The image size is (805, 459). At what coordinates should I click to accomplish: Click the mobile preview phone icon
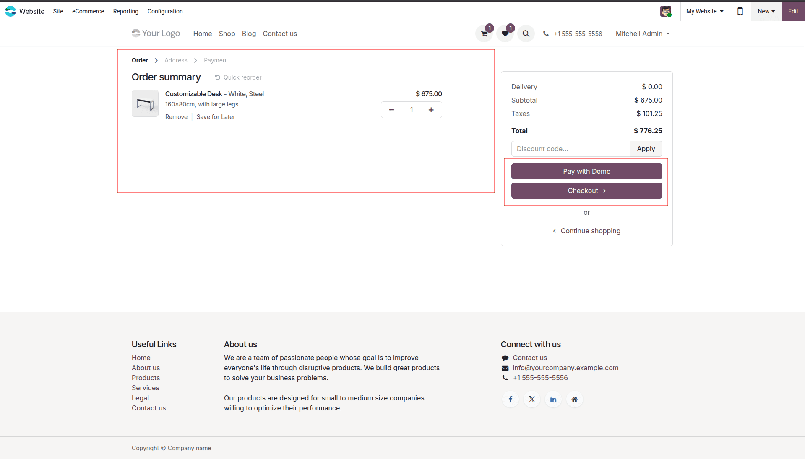pyautogui.click(x=740, y=11)
